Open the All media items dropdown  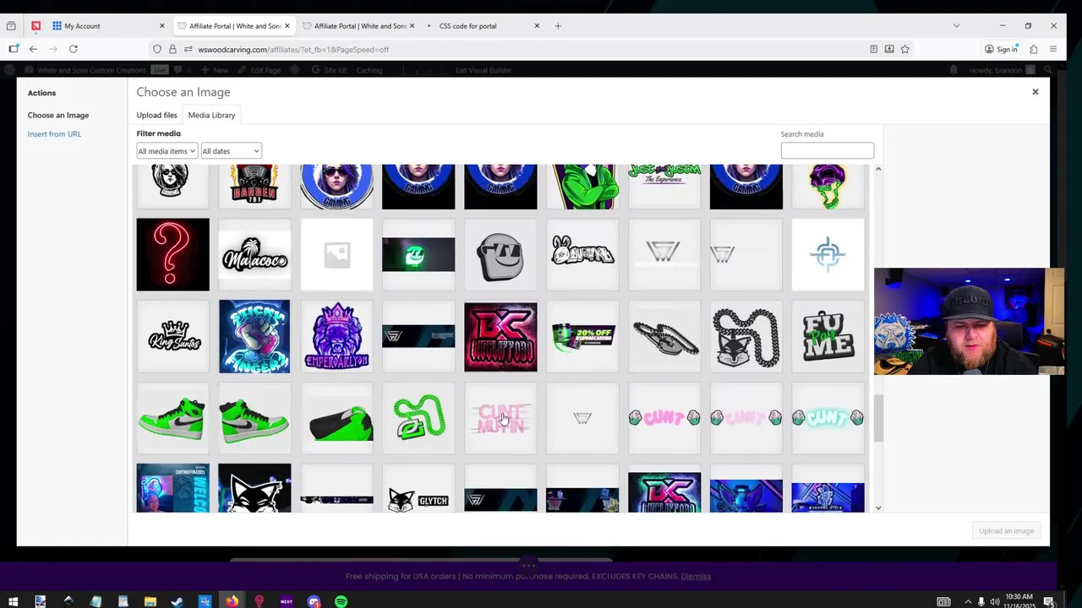click(x=167, y=151)
